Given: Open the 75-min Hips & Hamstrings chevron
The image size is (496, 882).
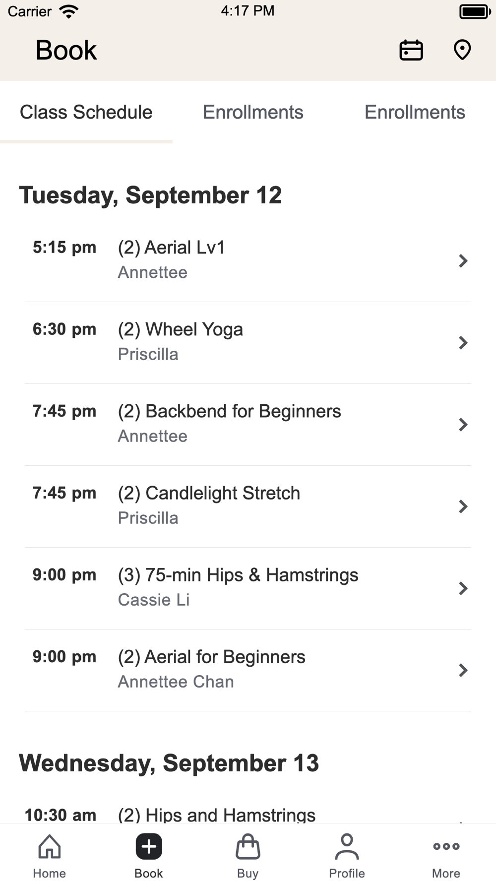Looking at the screenshot, I should click(463, 588).
